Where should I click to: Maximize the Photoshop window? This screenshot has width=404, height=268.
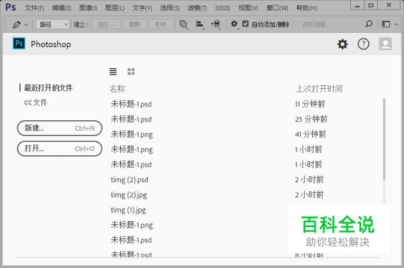[x=371, y=5]
